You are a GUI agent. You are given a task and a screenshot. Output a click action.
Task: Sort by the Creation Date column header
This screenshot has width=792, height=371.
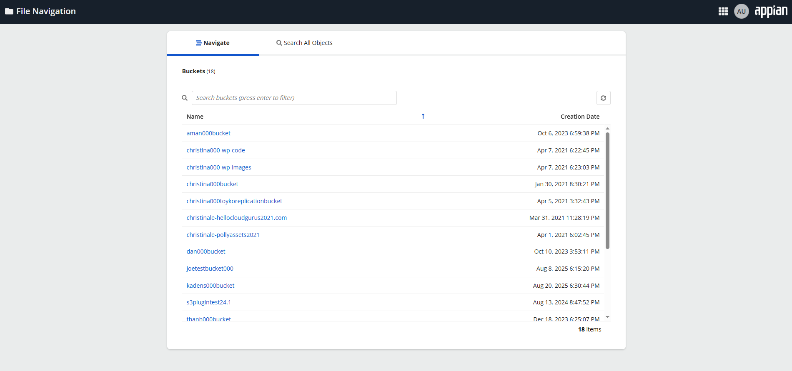[580, 117]
